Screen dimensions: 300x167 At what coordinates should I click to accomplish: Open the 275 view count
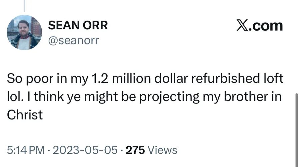click(135, 150)
